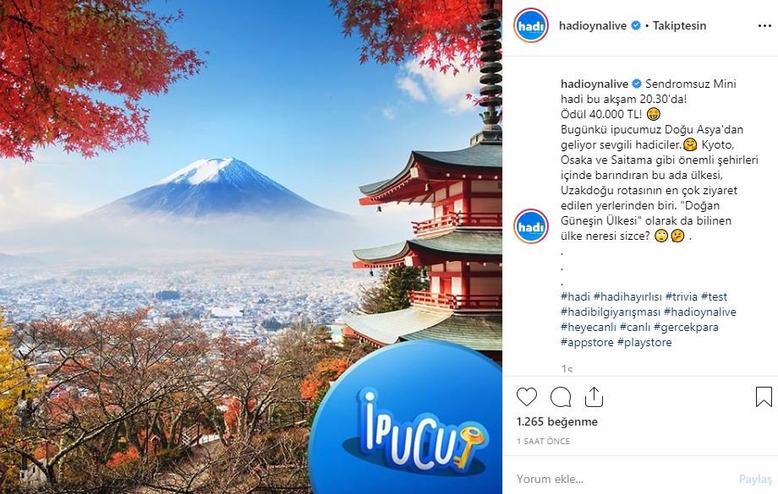778x494 pixels.
Task: Open hadi profile picture in header
Action: tap(531, 25)
